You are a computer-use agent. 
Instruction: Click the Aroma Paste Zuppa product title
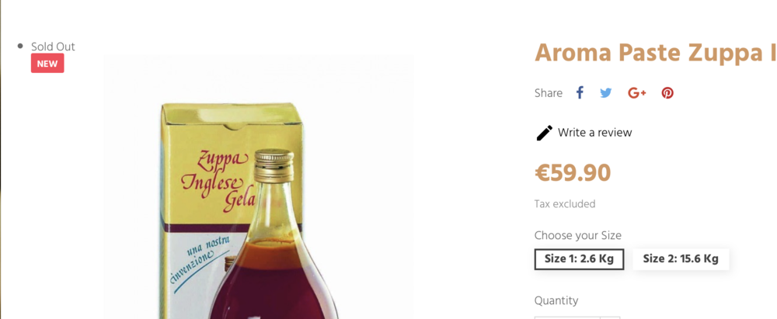point(656,53)
